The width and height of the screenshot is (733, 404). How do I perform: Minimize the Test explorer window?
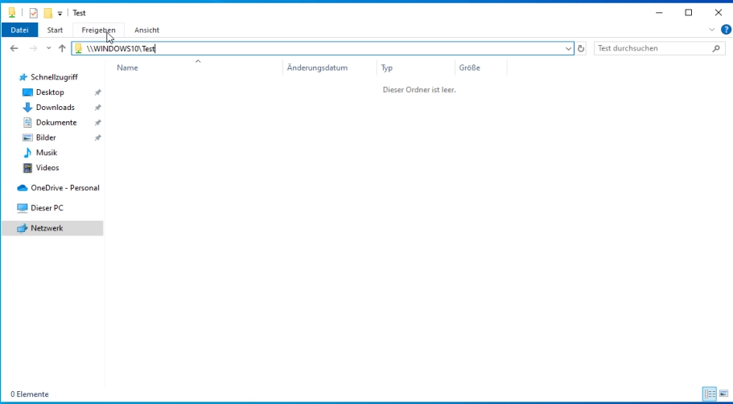(x=659, y=13)
